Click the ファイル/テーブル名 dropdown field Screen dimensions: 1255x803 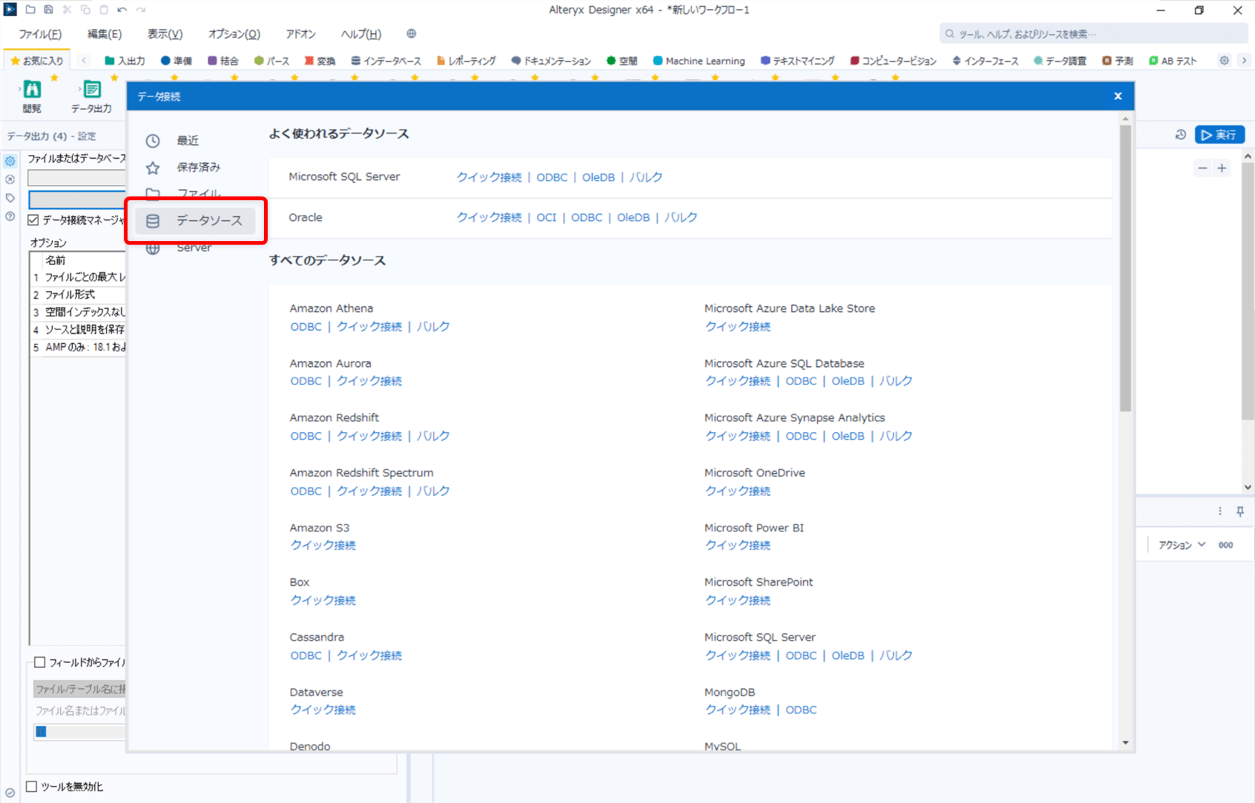pyautogui.click(x=80, y=689)
